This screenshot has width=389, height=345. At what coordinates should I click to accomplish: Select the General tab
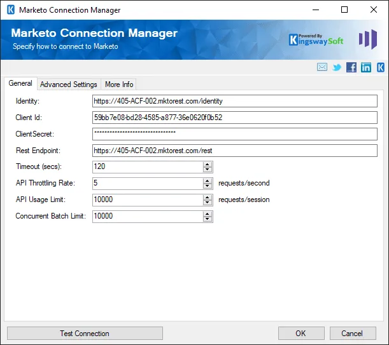20,84
